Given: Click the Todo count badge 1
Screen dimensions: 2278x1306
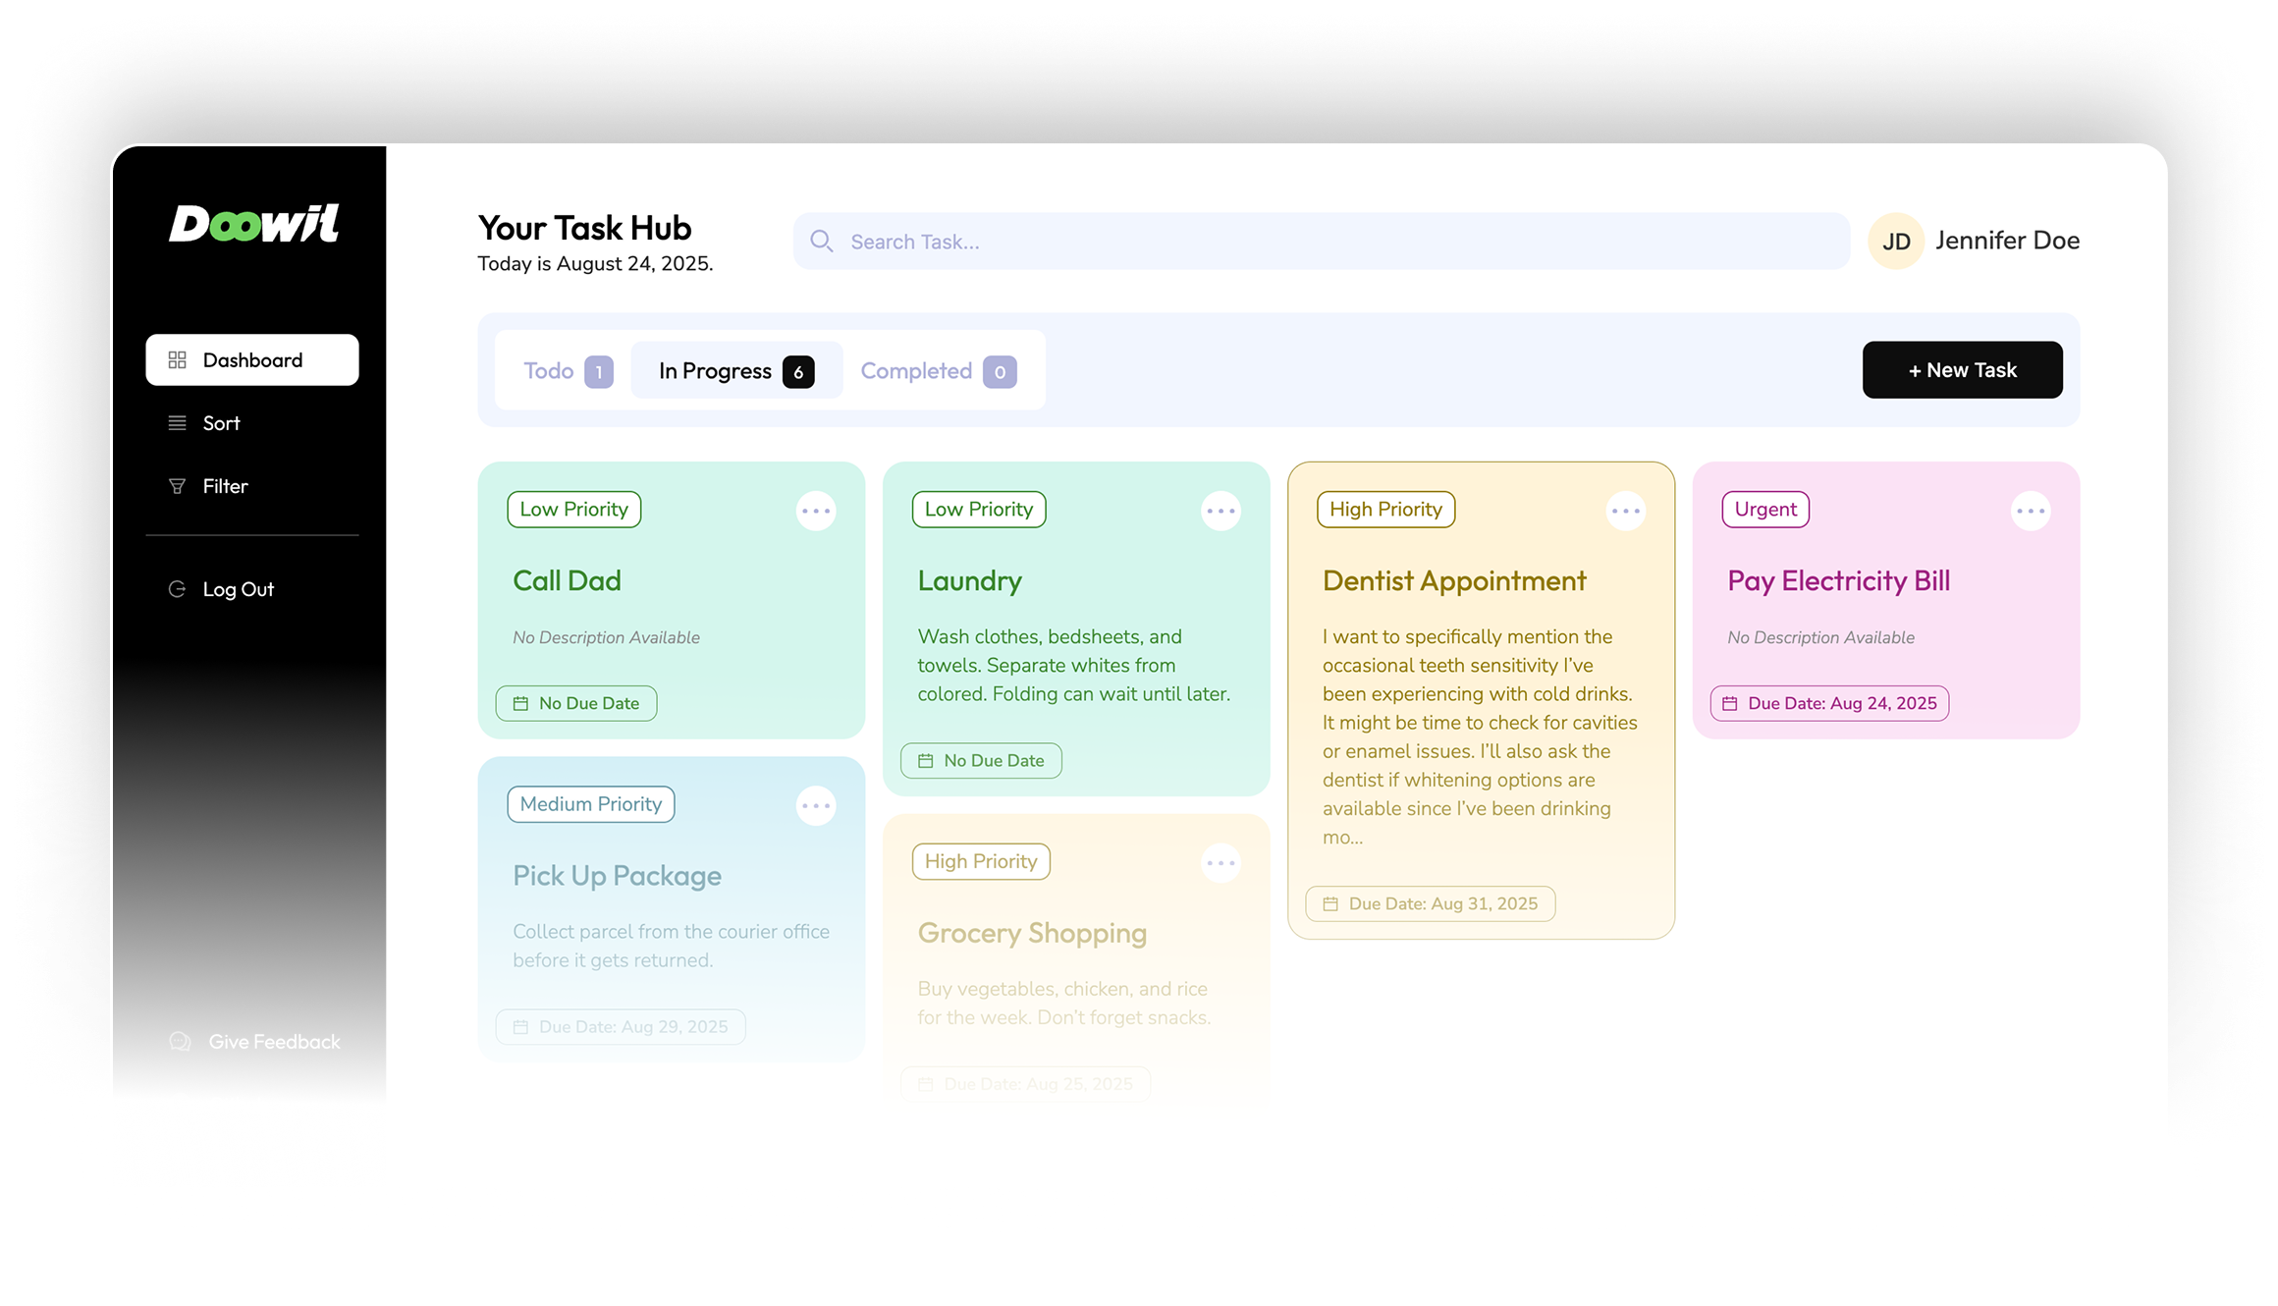Looking at the screenshot, I should tap(599, 372).
